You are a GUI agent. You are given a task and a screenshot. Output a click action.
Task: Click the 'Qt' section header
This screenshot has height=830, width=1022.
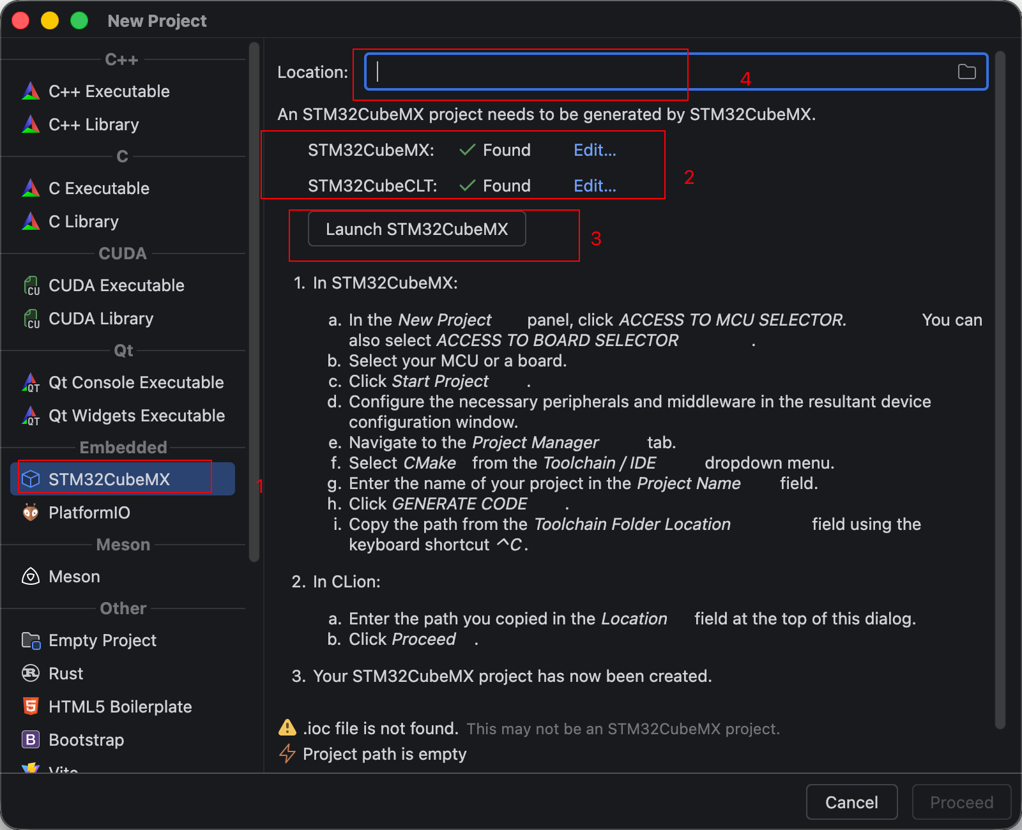123,351
